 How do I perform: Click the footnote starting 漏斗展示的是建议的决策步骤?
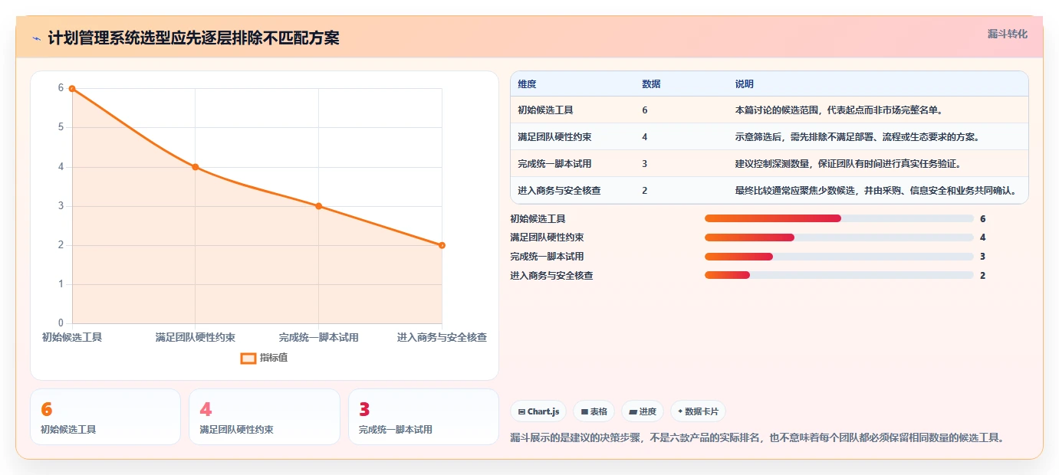757,438
